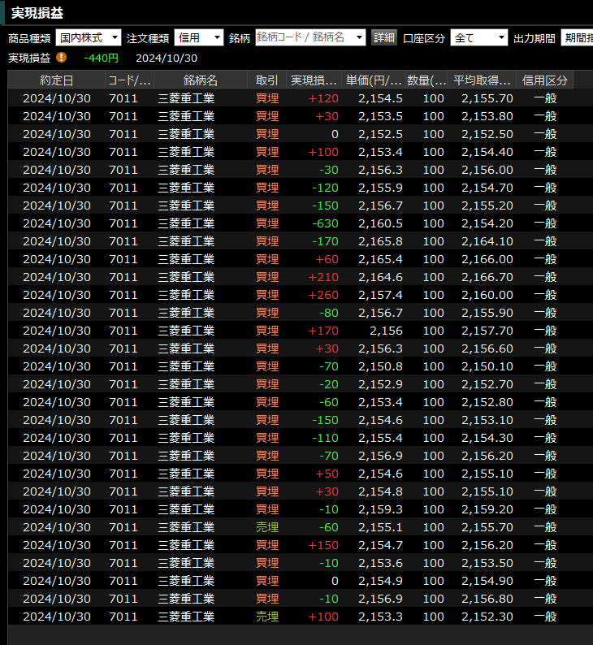Click the -170 loss cell
The height and width of the screenshot is (645, 593).
(325, 241)
